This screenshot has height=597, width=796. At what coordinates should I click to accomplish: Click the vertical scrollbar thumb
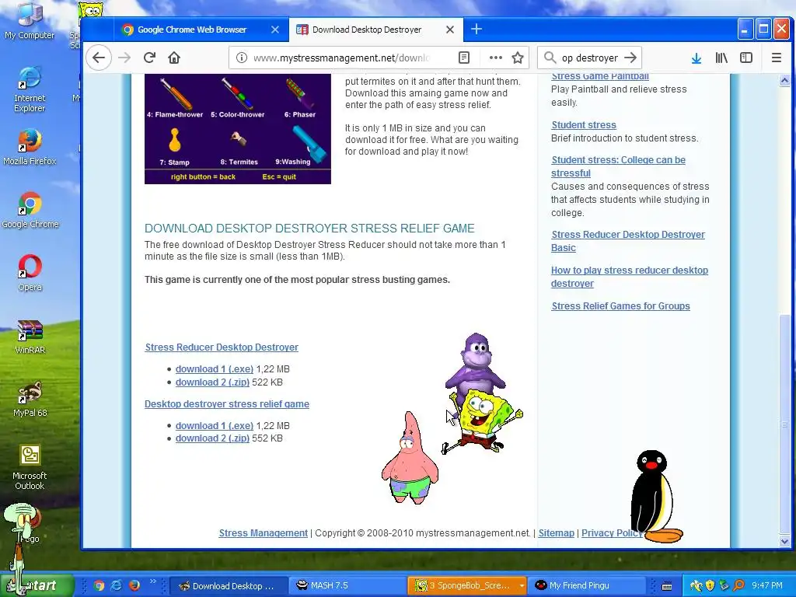point(785,424)
